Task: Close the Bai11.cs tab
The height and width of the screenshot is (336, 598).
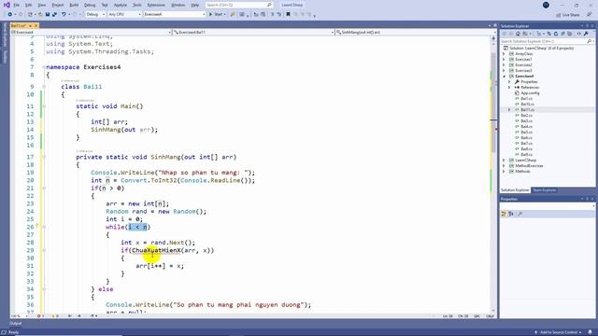Action: [x=36, y=25]
